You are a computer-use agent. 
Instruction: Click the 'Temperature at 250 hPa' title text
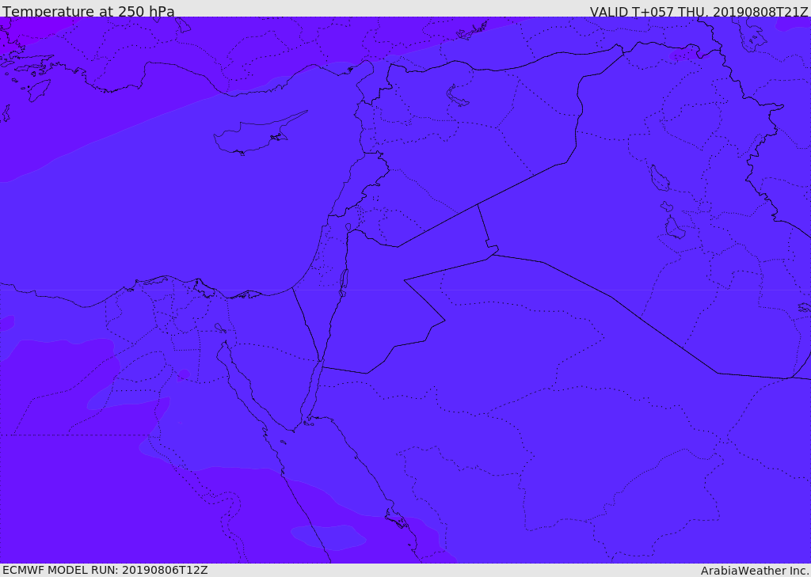tap(89, 11)
